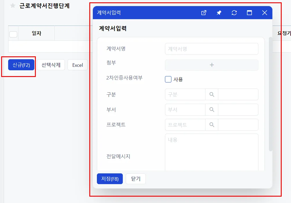
Task: Pin the 계약서입력 dialog
Action: pos(219,13)
